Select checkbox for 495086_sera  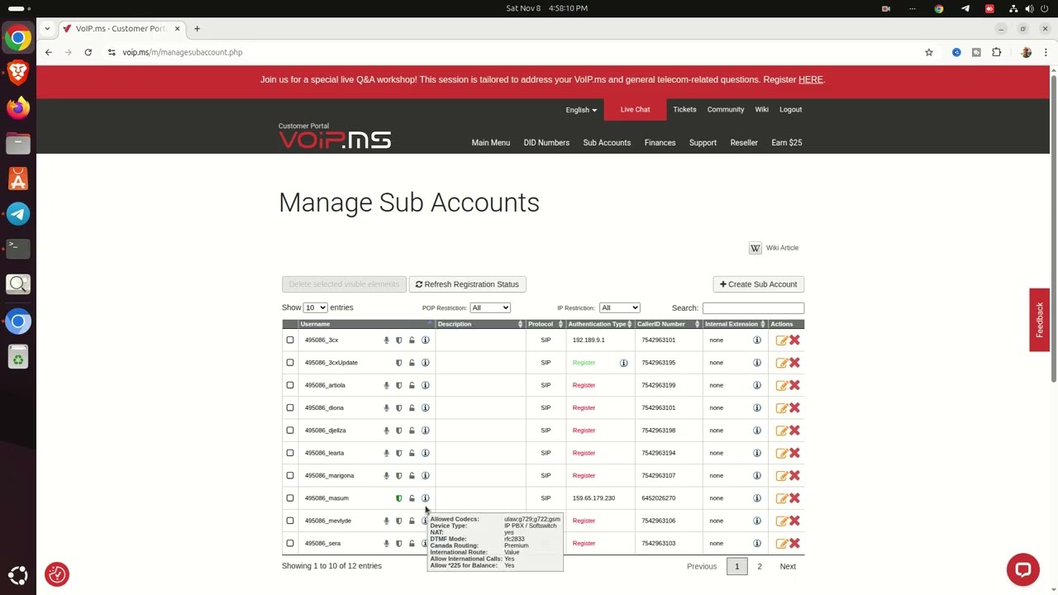pyautogui.click(x=290, y=544)
